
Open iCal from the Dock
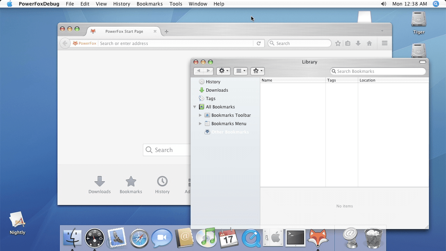click(x=229, y=238)
